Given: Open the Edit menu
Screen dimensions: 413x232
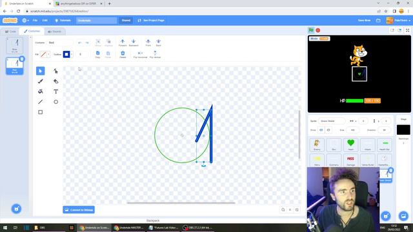Looking at the screenshot, I should 45,20.
